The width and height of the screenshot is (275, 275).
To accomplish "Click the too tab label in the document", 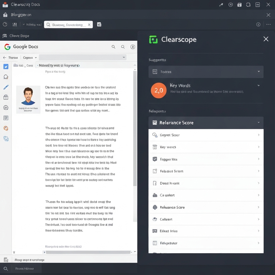I will pos(21,66).
